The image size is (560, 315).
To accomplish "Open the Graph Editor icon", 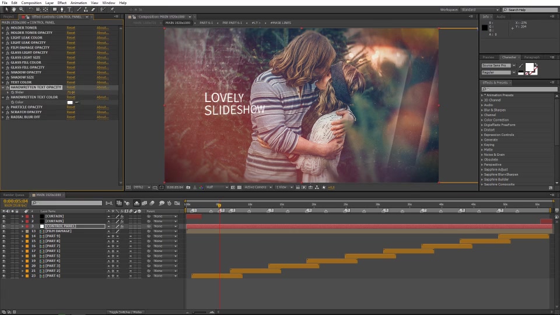I will coord(177,203).
